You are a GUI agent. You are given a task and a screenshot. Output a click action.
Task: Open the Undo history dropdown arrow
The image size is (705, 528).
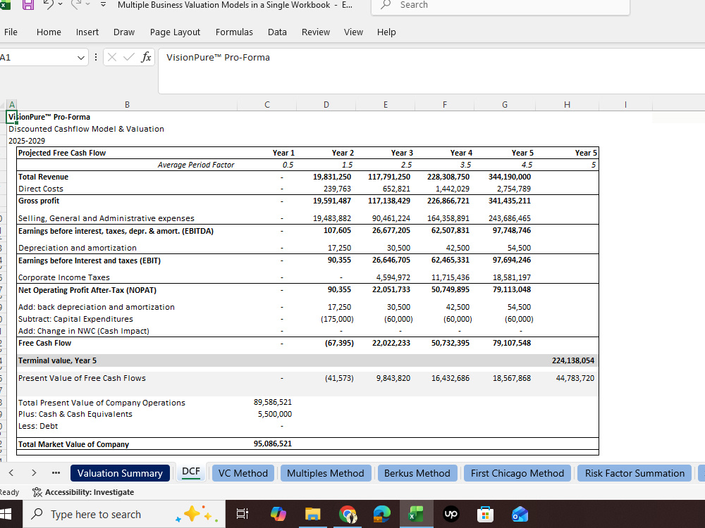coord(60,4)
